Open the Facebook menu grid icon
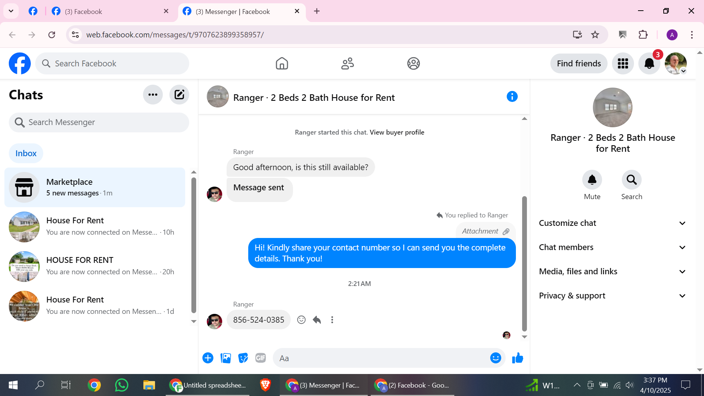 click(623, 63)
